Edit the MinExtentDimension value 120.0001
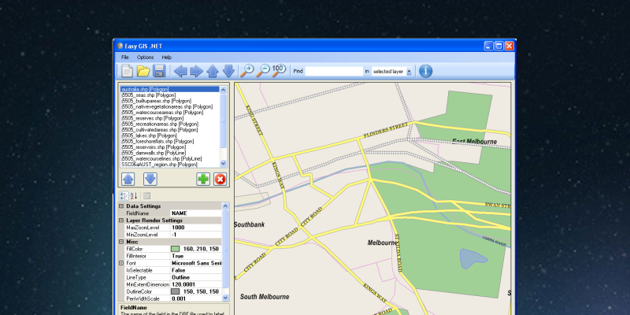The width and height of the screenshot is (630, 315). [196, 284]
